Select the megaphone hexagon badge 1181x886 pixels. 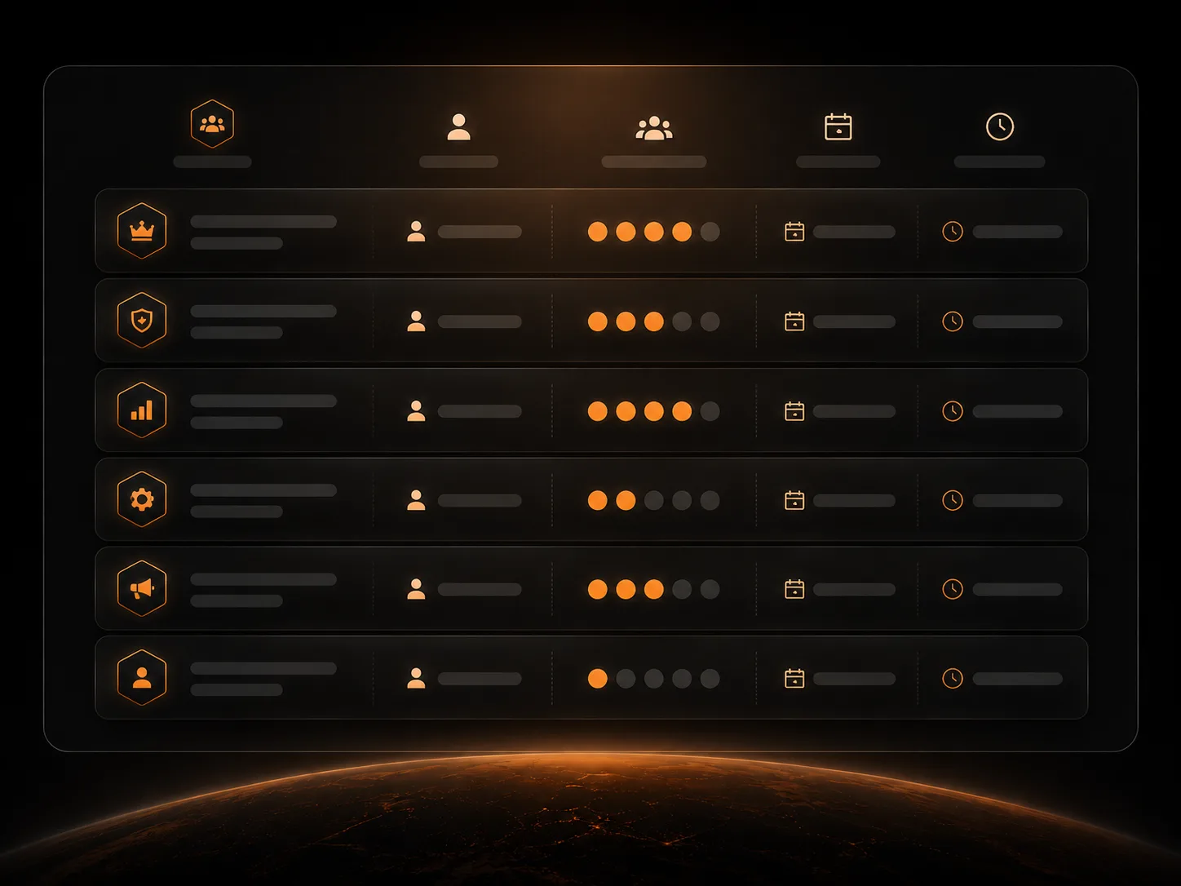pyautogui.click(x=142, y=588)
